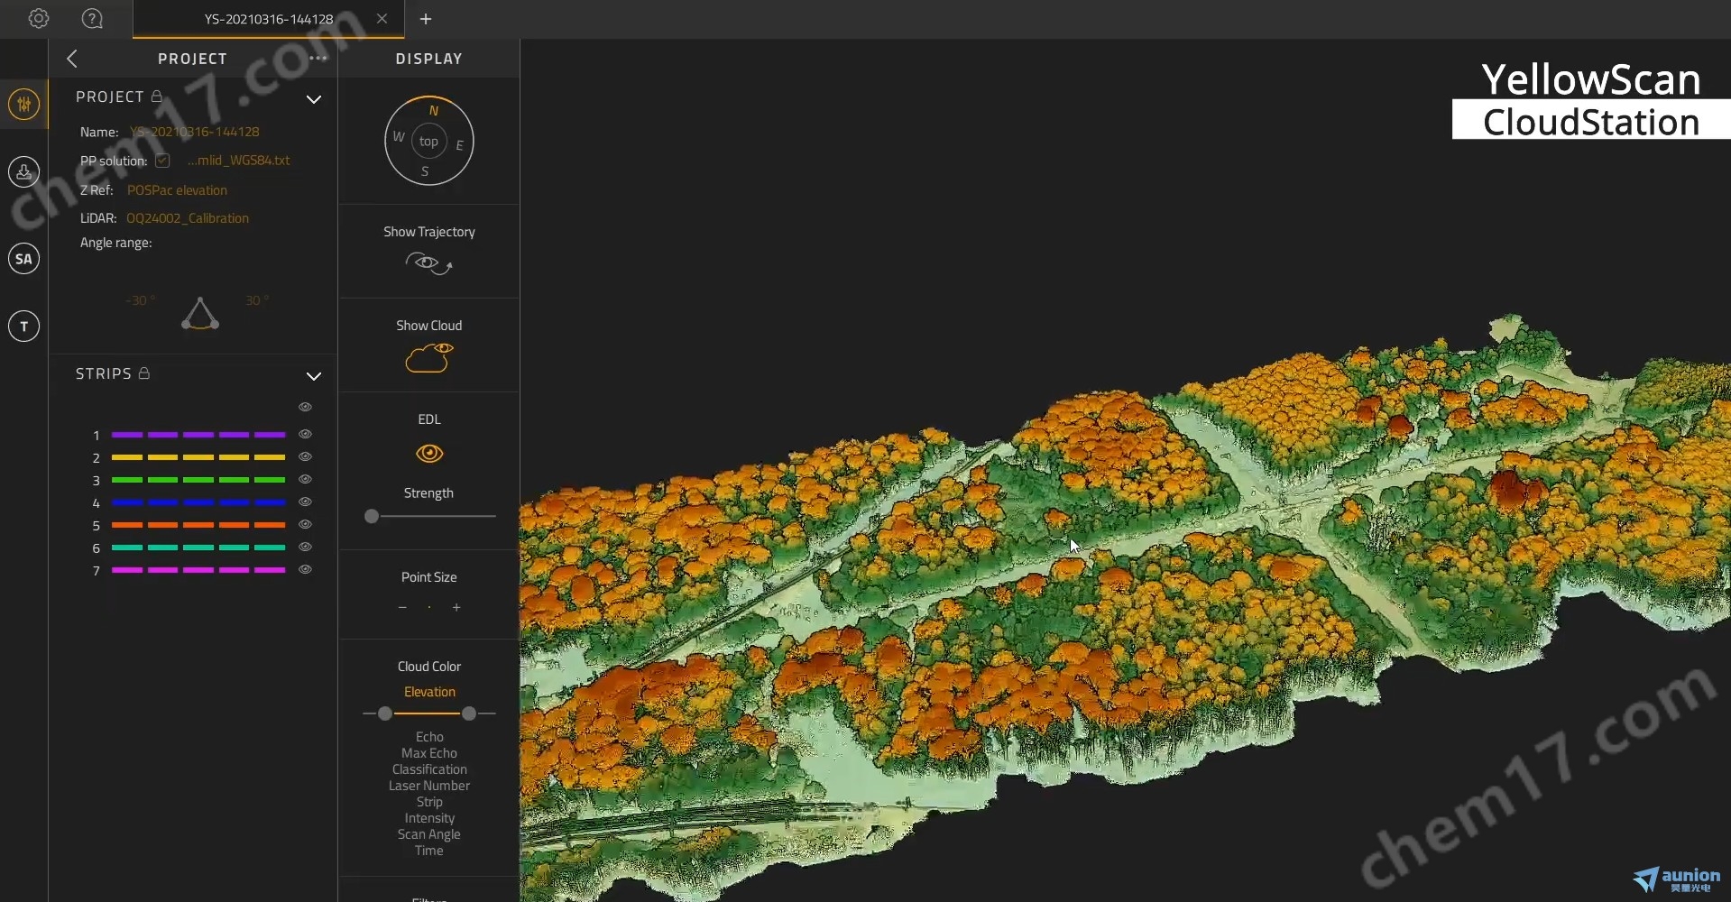Click the project name YS-20210316-144128 value
The width and height of the screenshot is (1731, 902).
click(194, 132)
